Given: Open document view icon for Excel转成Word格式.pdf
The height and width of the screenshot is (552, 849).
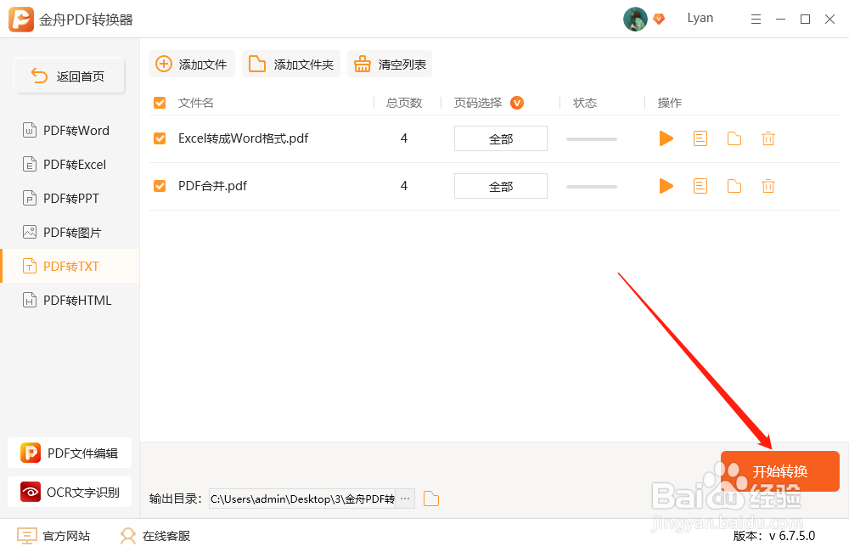Looking at the screenshot, I should (x=700, y=138).
